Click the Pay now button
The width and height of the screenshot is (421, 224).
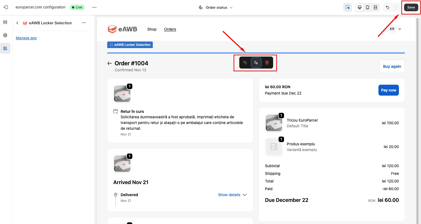(x=389, y=90)
